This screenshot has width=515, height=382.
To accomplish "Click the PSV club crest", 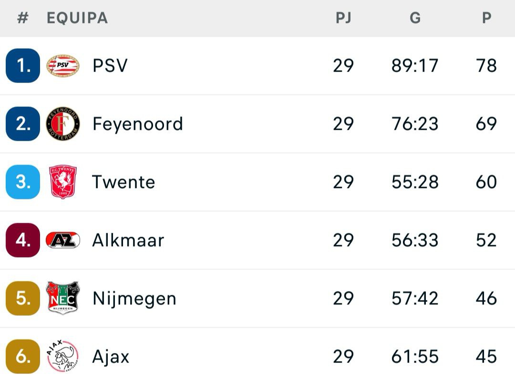I will pyautogui.click(x=63, y=65).
